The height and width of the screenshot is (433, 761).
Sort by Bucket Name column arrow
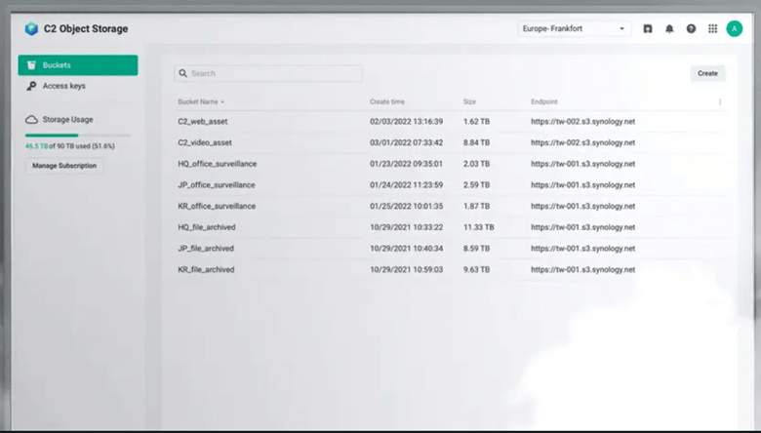coord(222,101)
